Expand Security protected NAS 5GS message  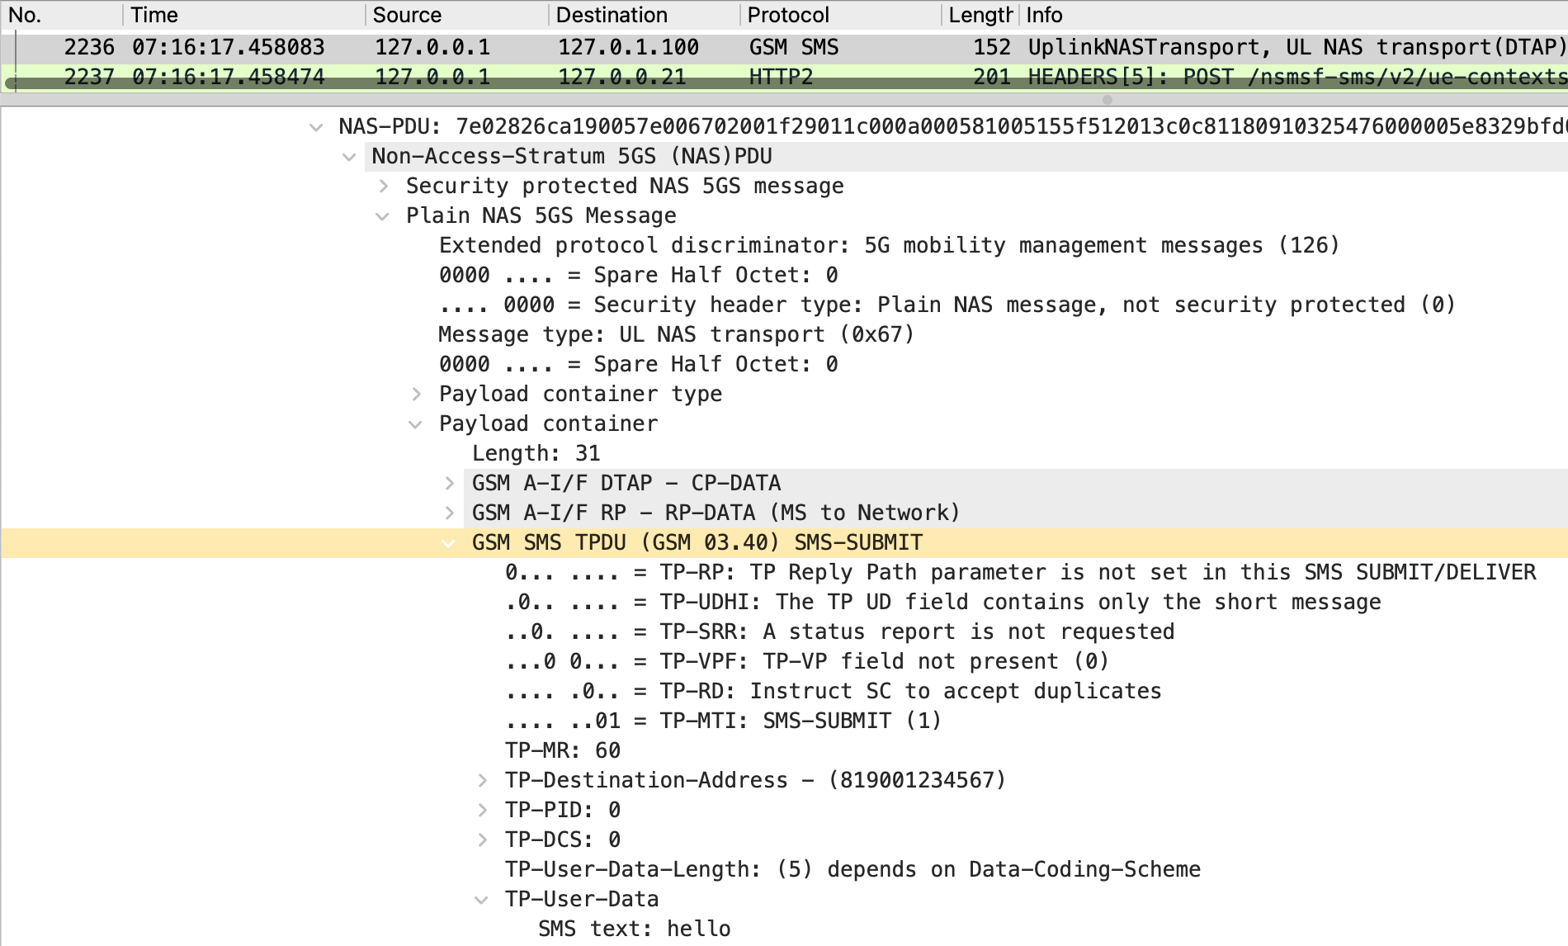[383, 187]
